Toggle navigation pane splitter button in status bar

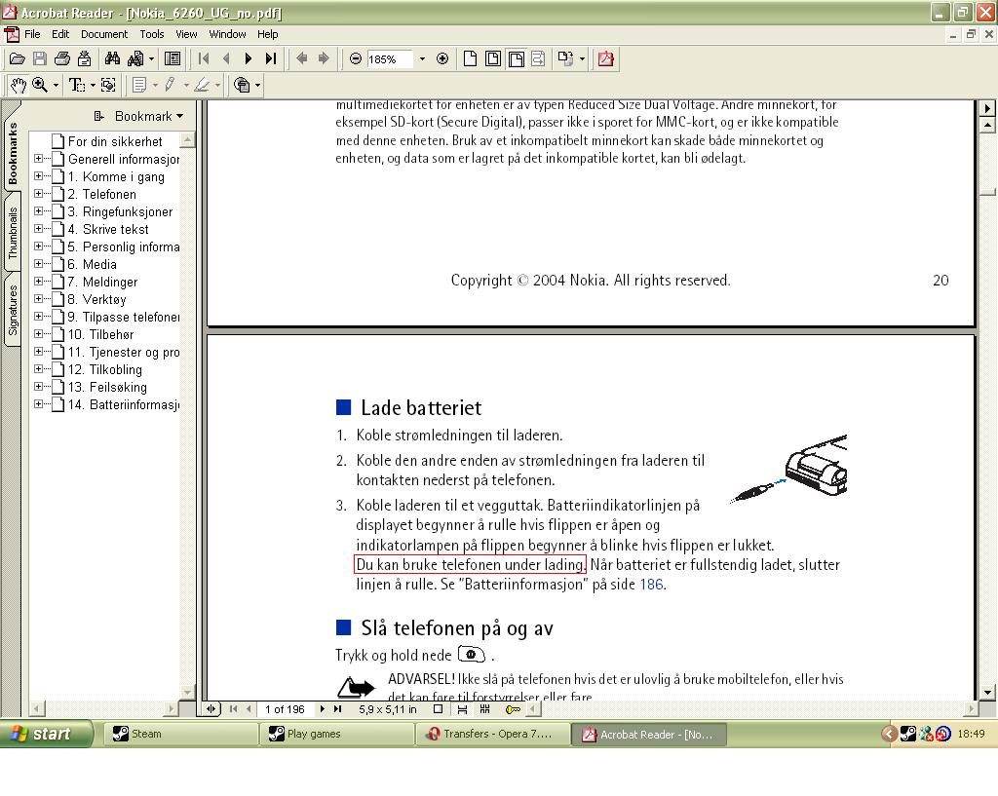tap(211, 709)
